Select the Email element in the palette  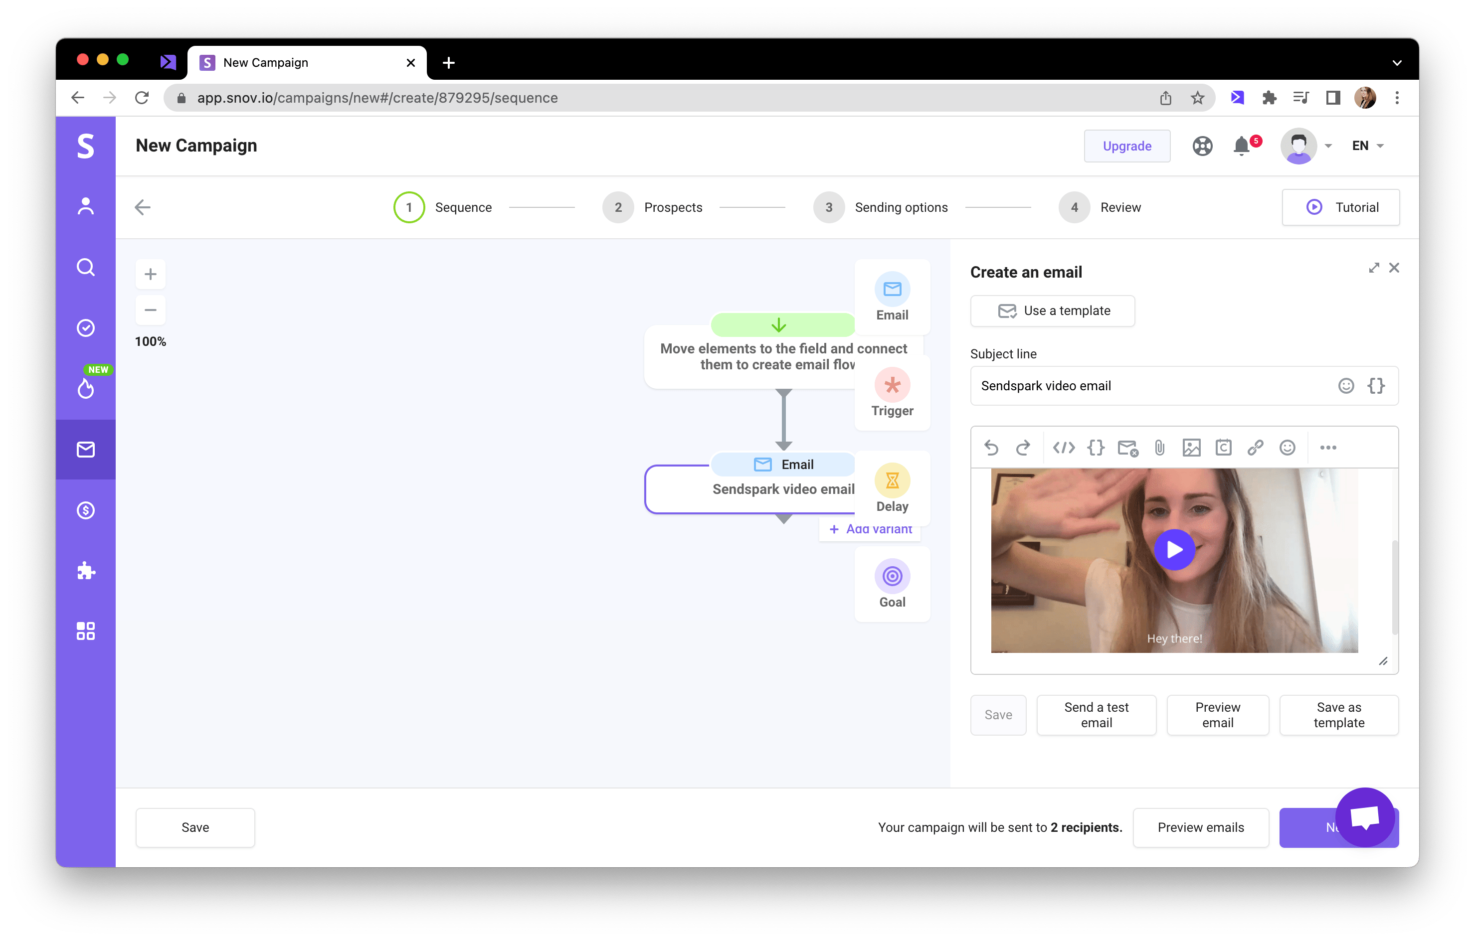tap(893, 297)
